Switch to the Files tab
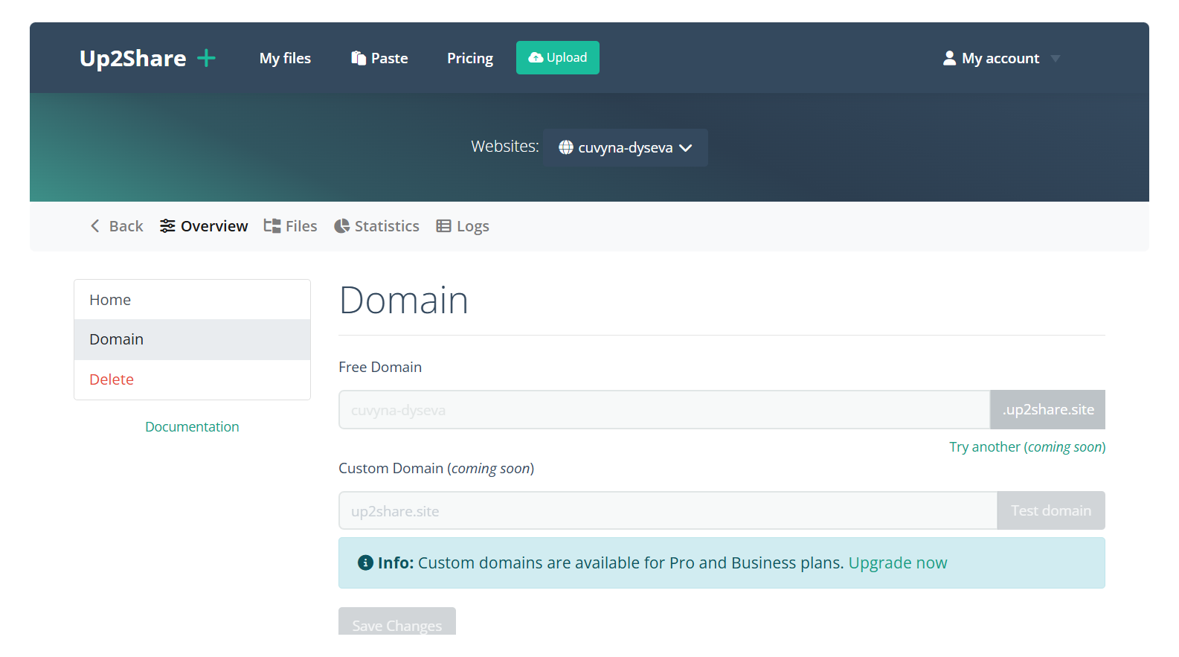Viewport: 1179px width, 657px height. click(x=291, y=226)
